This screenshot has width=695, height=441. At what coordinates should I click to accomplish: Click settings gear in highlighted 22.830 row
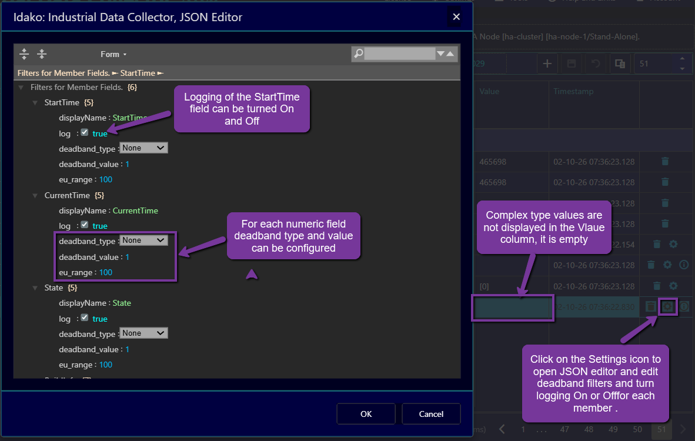tap(667, 307)
